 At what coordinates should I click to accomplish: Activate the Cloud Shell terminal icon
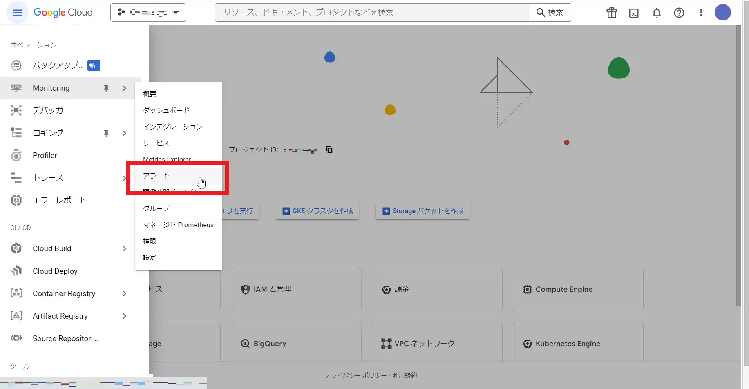point(634,13)
